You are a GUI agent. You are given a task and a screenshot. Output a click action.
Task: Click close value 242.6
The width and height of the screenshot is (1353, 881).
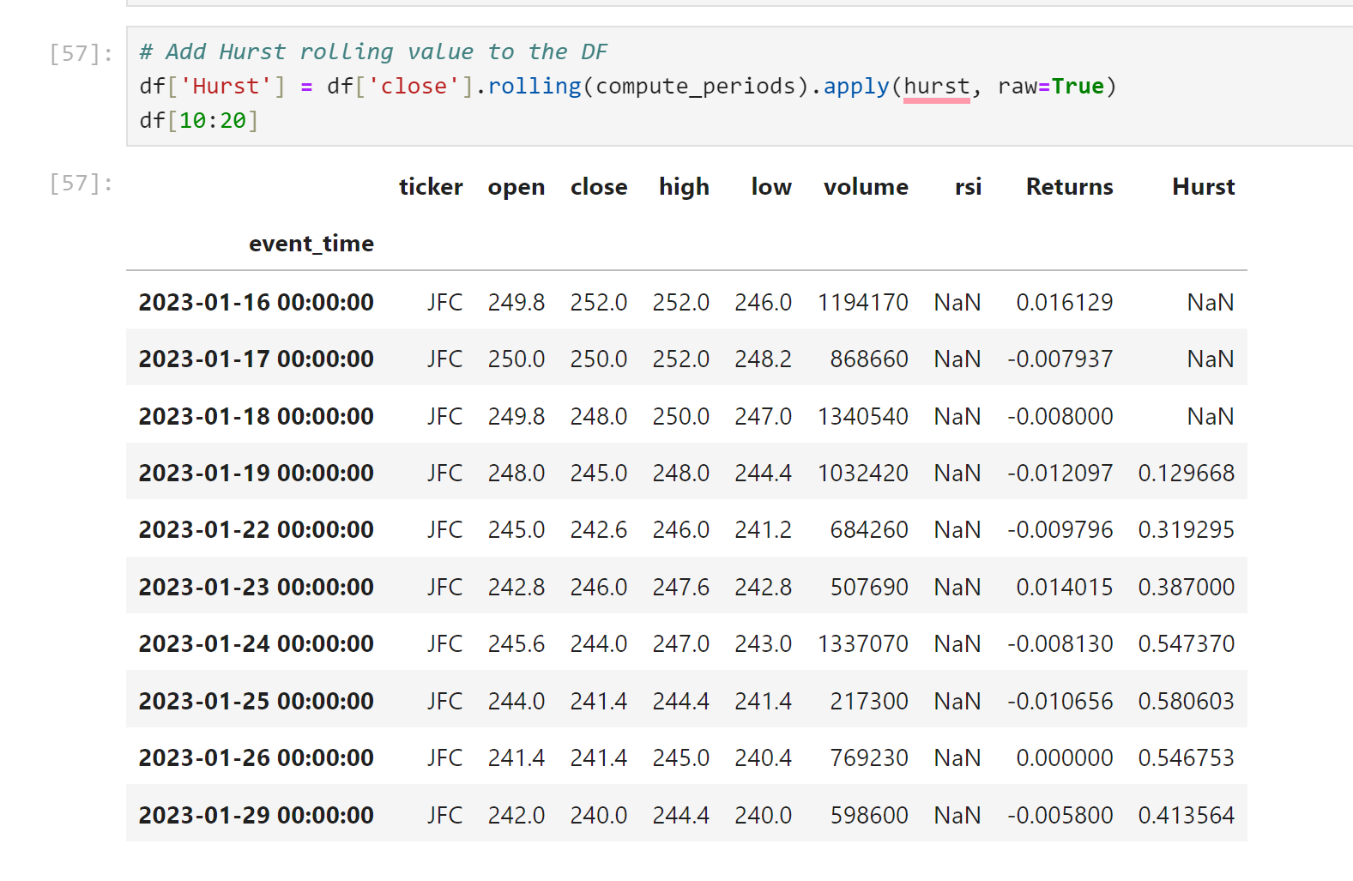[x=599, y=529]
